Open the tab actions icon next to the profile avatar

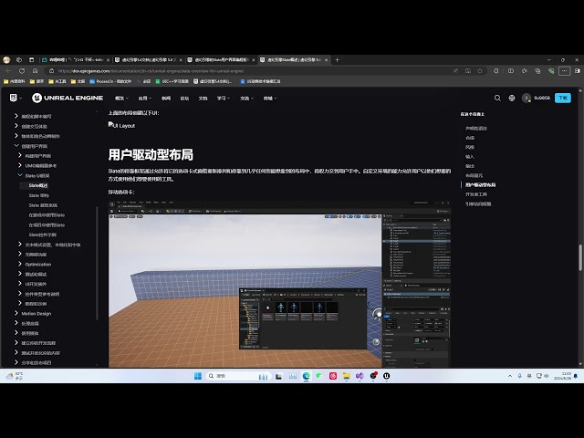coord(19,59)
